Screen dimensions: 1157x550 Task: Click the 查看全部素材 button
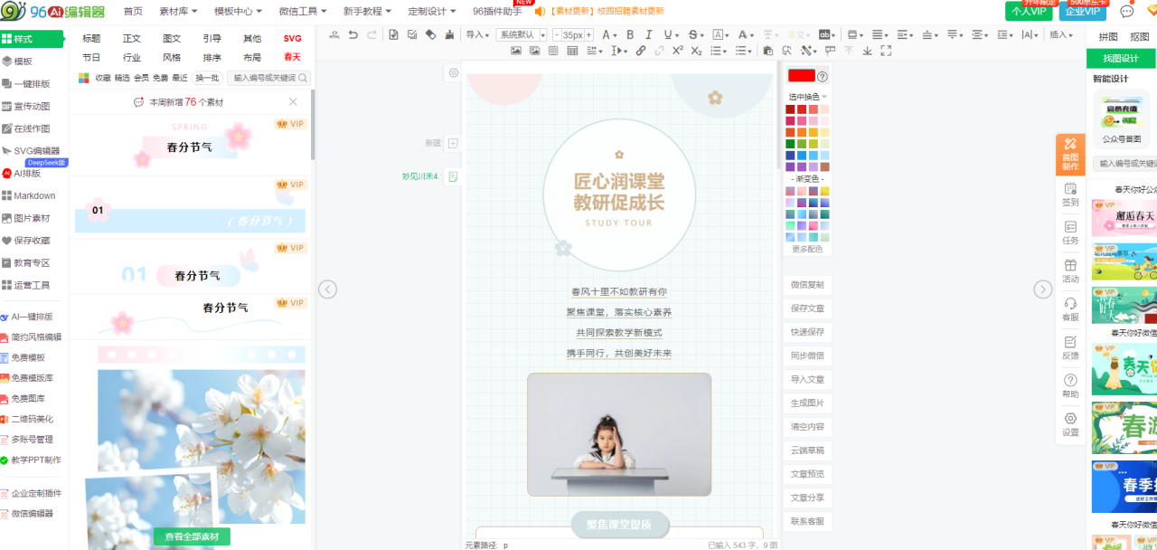tap(192, 537)
